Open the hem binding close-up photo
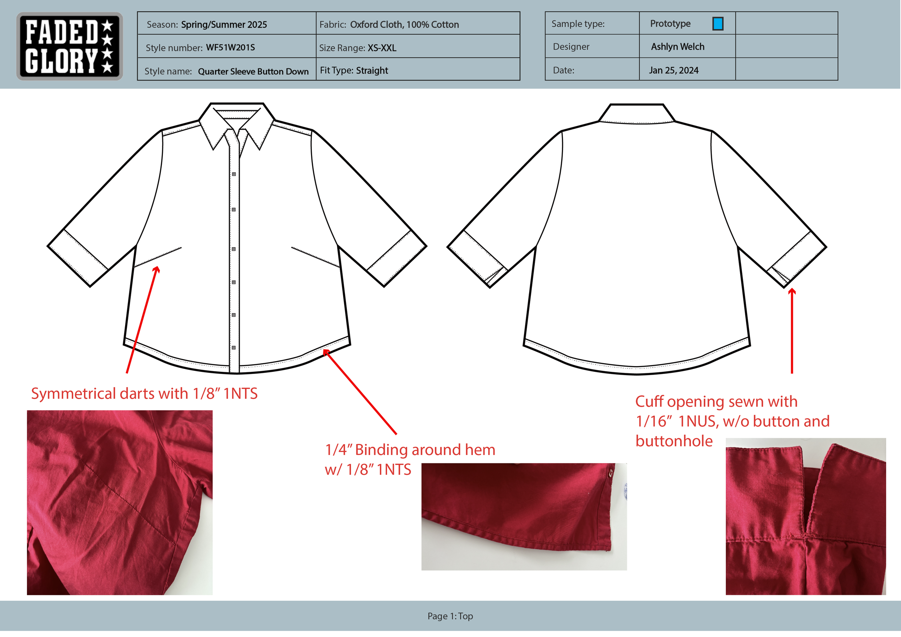This screenshot has width=901, height=637. pyautogui.click(x=524, y=517)
